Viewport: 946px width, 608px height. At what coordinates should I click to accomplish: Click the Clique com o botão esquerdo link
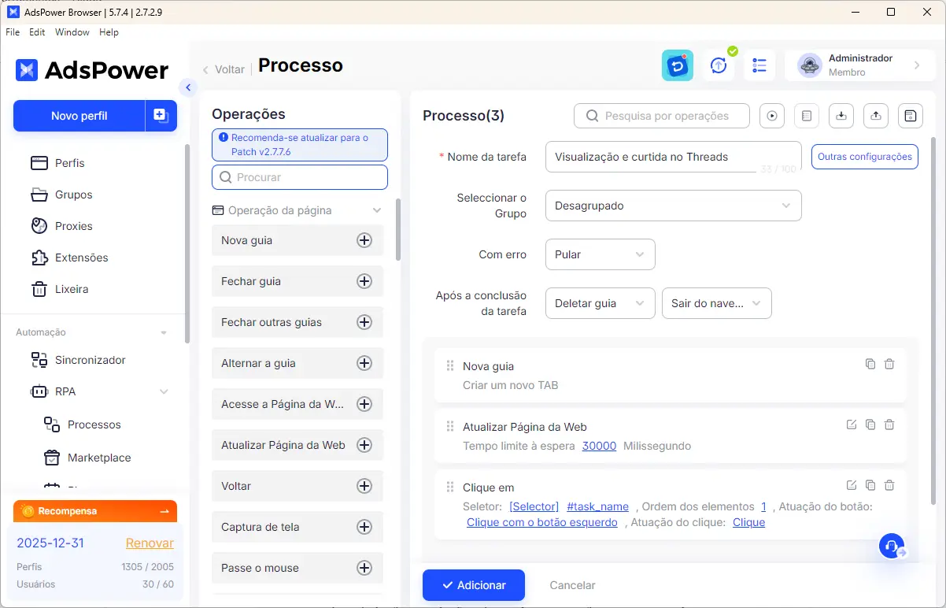pos(542,522)
